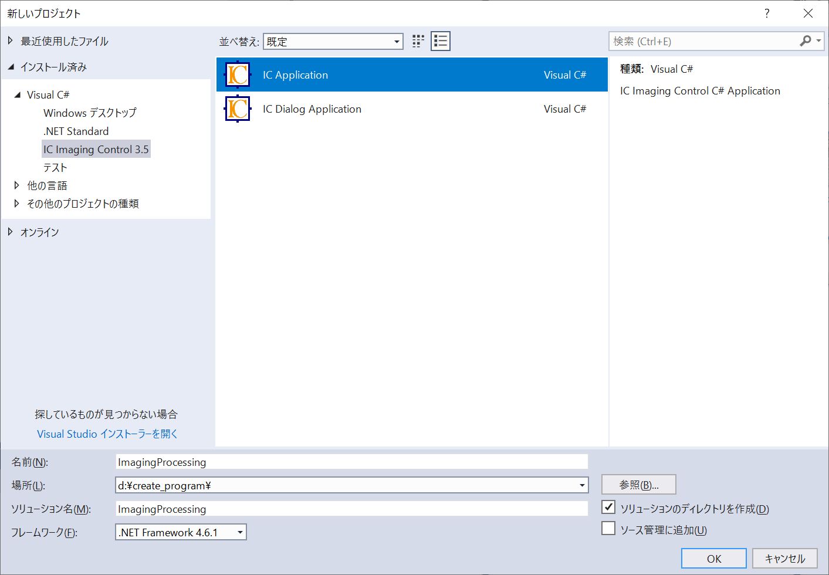Expand the Recent files node
This screenshot has width=829, height=575.
(x=11, y=40)
